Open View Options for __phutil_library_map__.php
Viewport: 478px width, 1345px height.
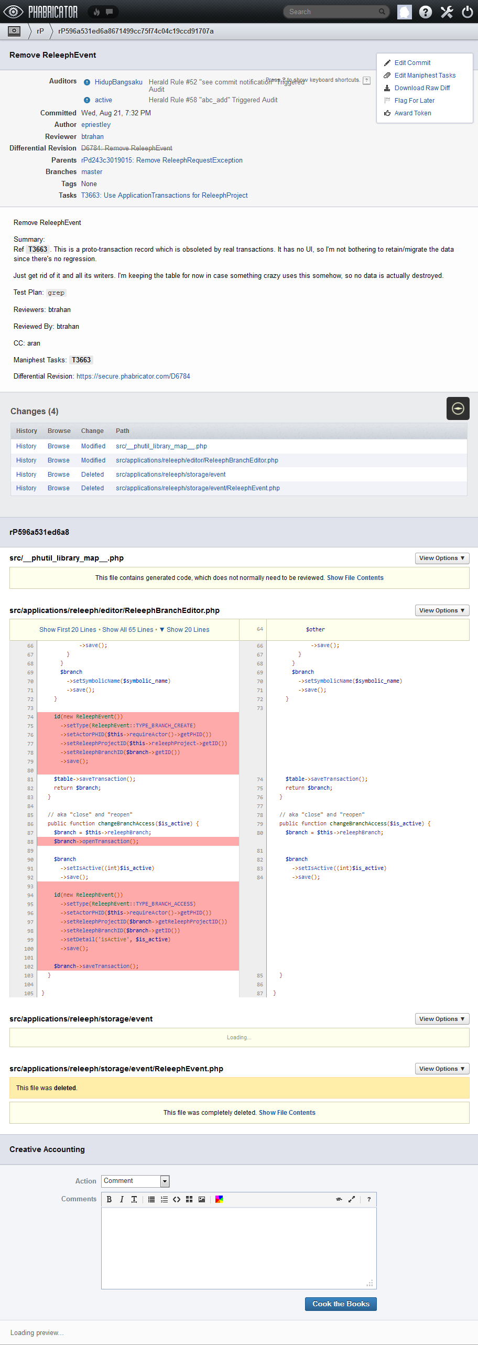(x=442, y=558)
